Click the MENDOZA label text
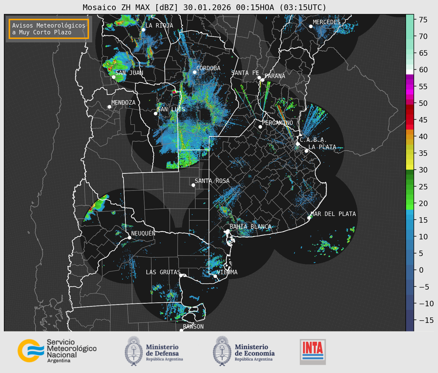 123,103
